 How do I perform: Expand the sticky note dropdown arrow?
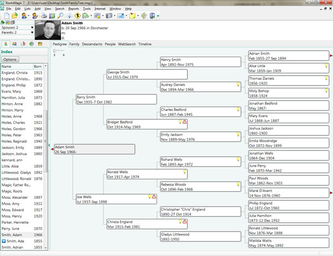click(x=138, y=16)
